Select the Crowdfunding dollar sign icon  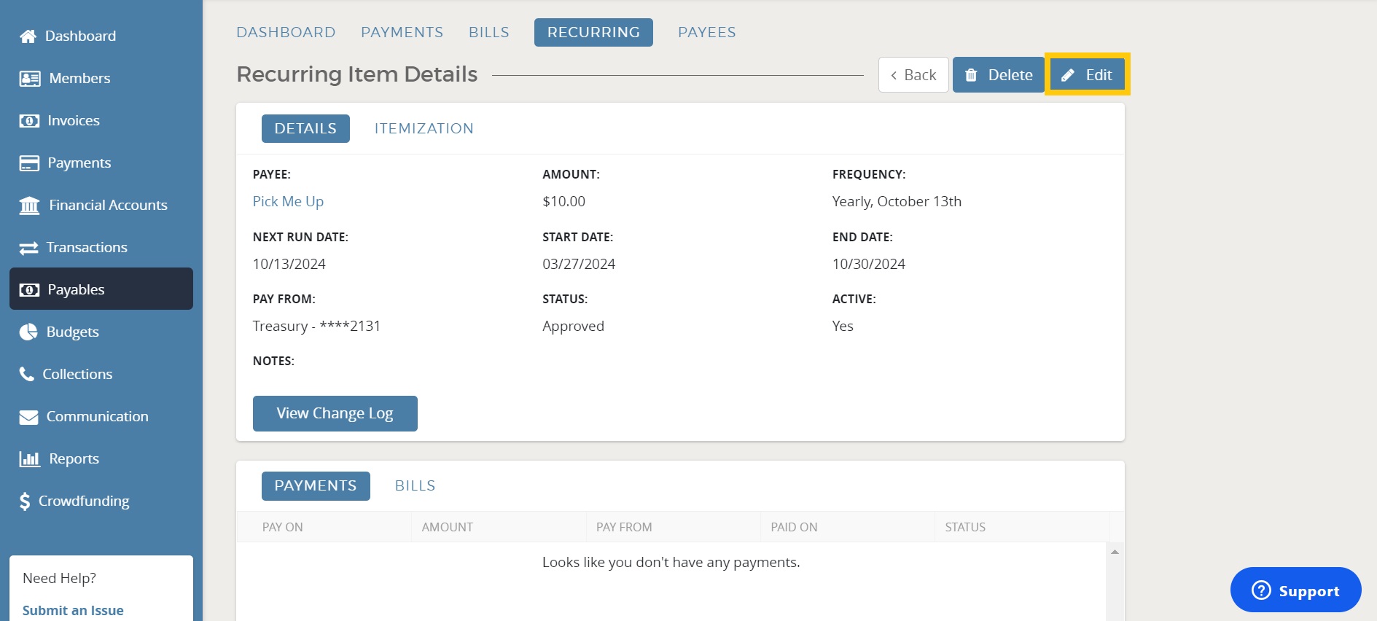click(25, 501)
